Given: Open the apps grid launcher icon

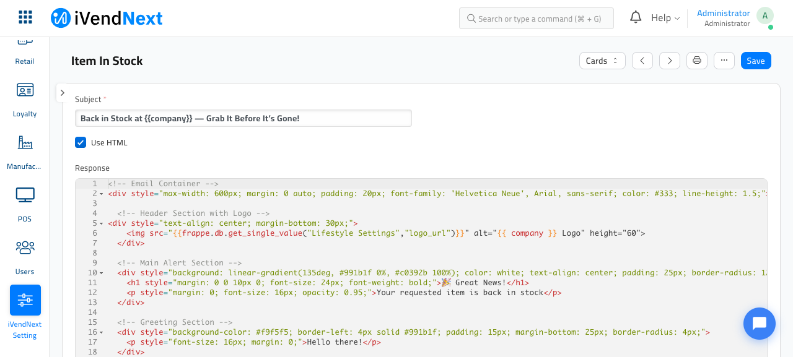Looking at the screenshot, I should (25, 17).
